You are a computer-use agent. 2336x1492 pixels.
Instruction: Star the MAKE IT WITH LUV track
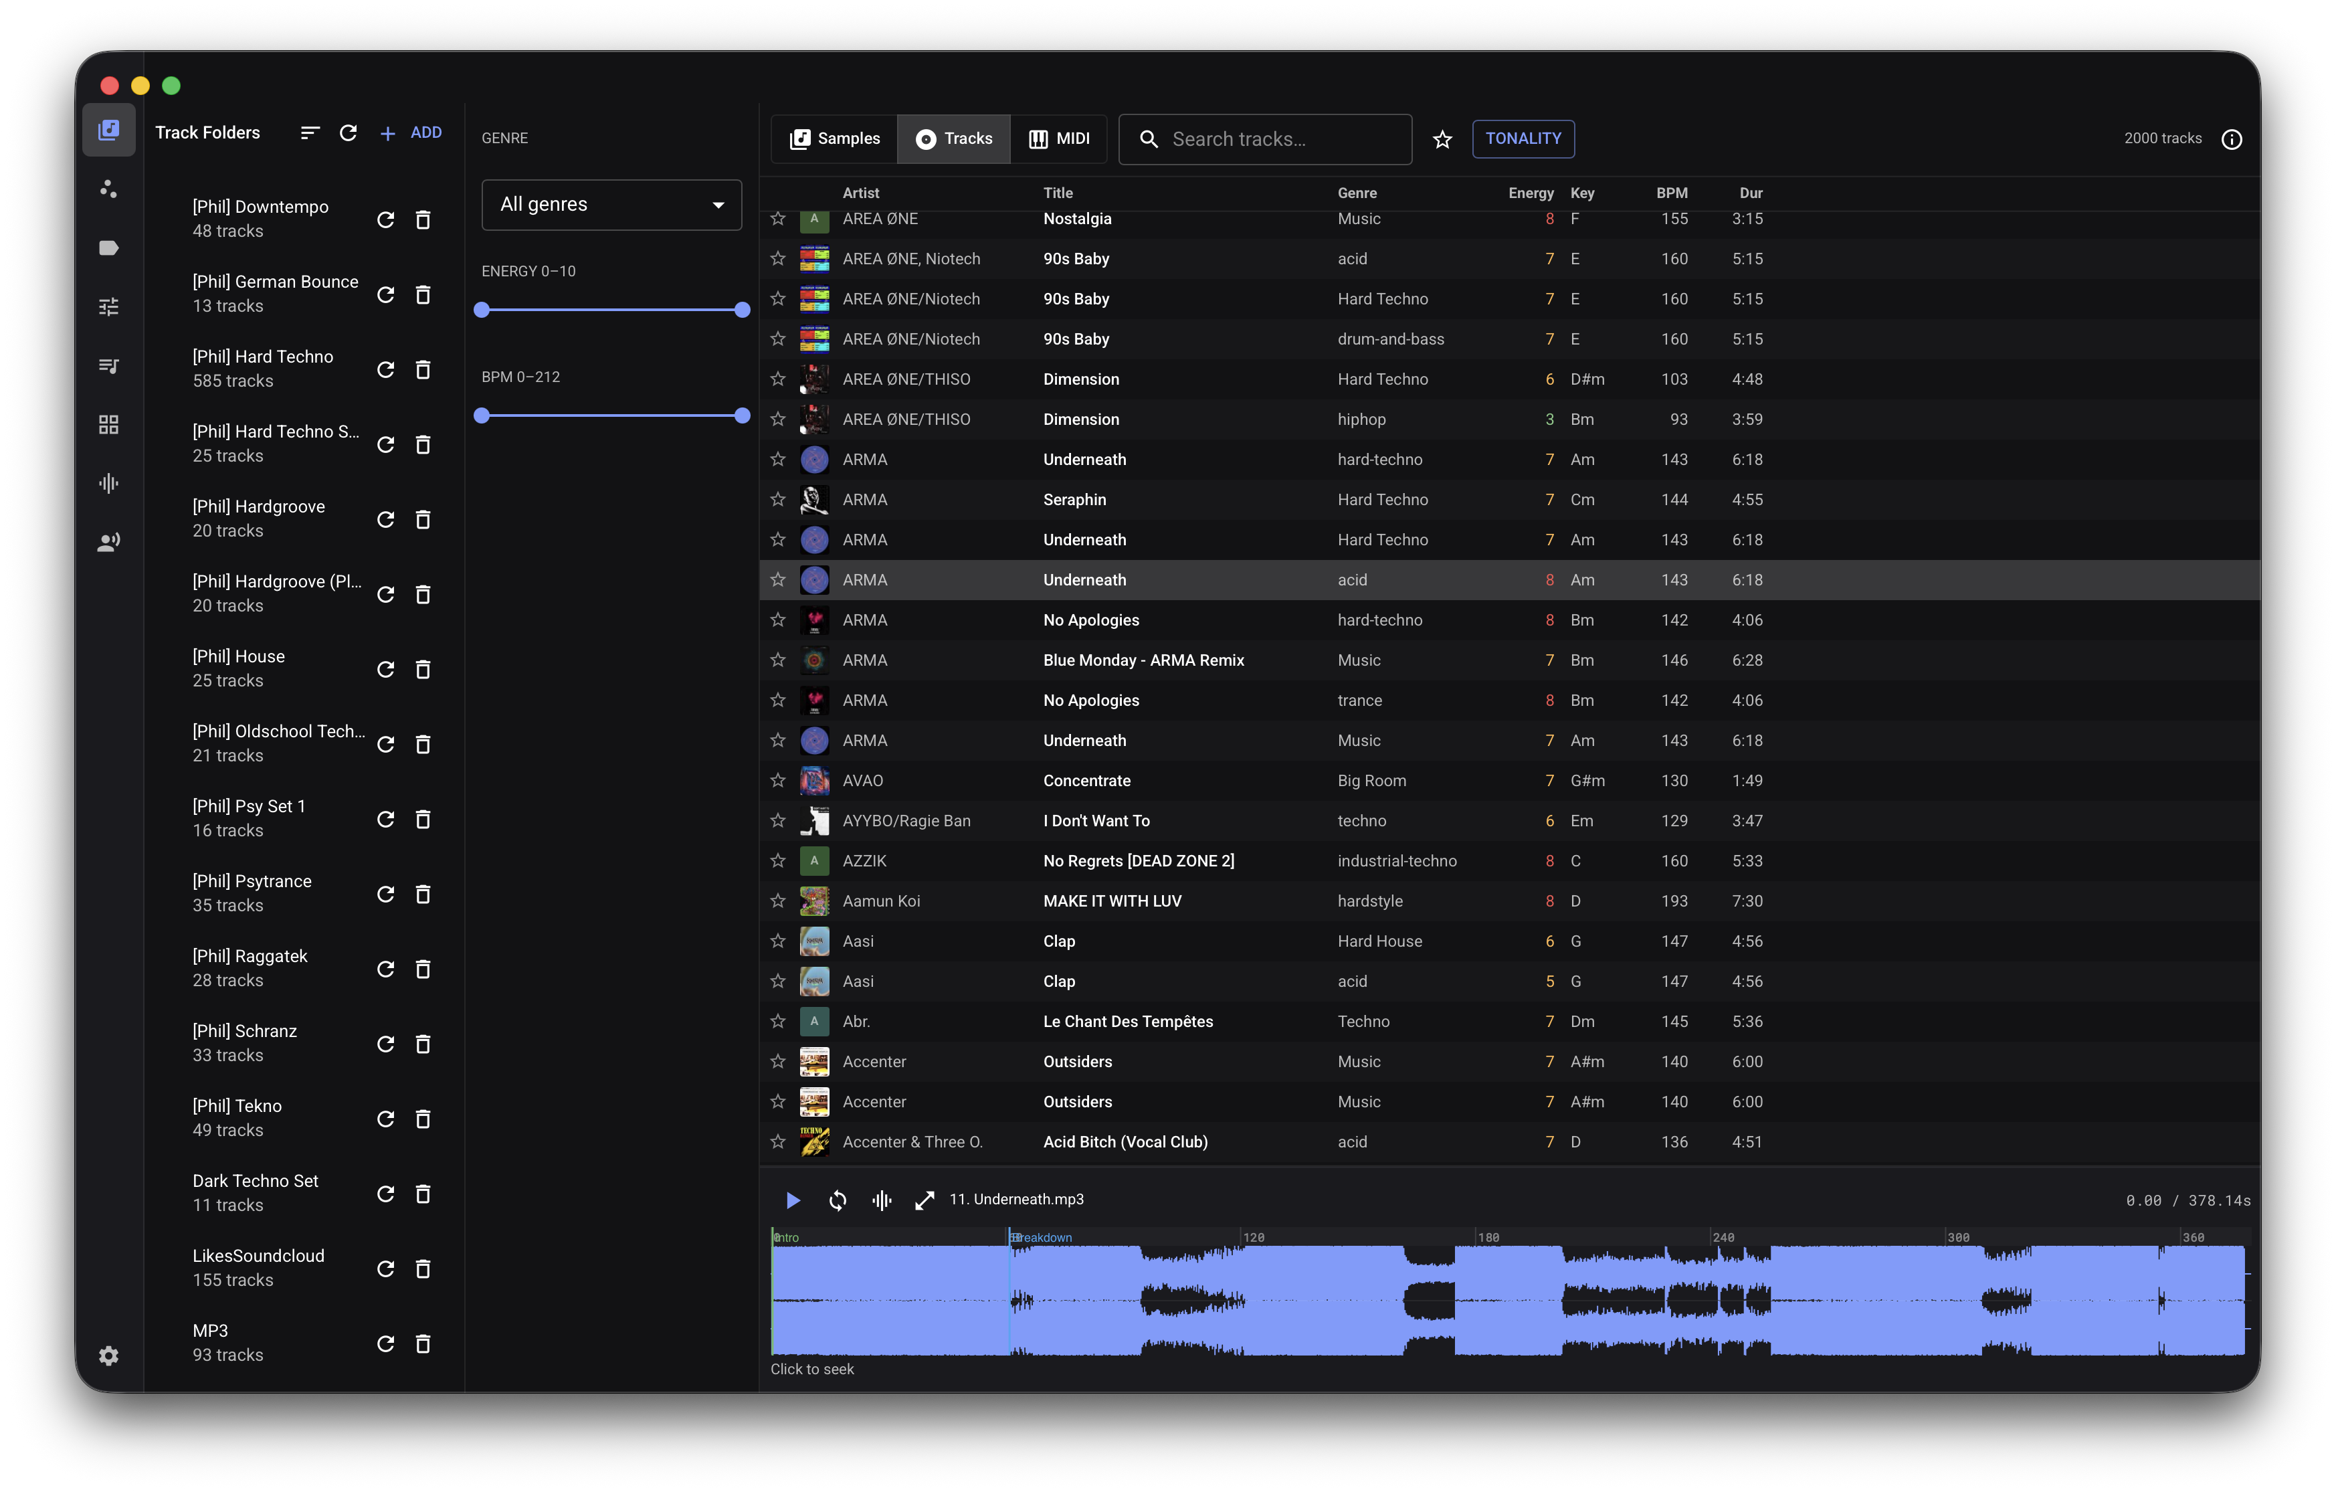pyautogui.click(x=778, y=901)
